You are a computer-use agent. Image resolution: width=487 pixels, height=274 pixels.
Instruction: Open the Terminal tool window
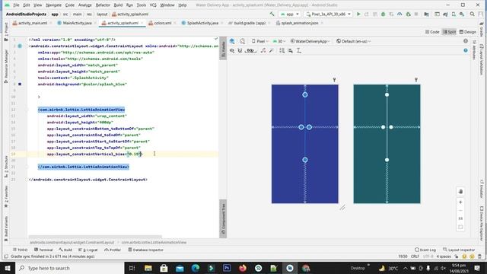(x=43, y=250)
